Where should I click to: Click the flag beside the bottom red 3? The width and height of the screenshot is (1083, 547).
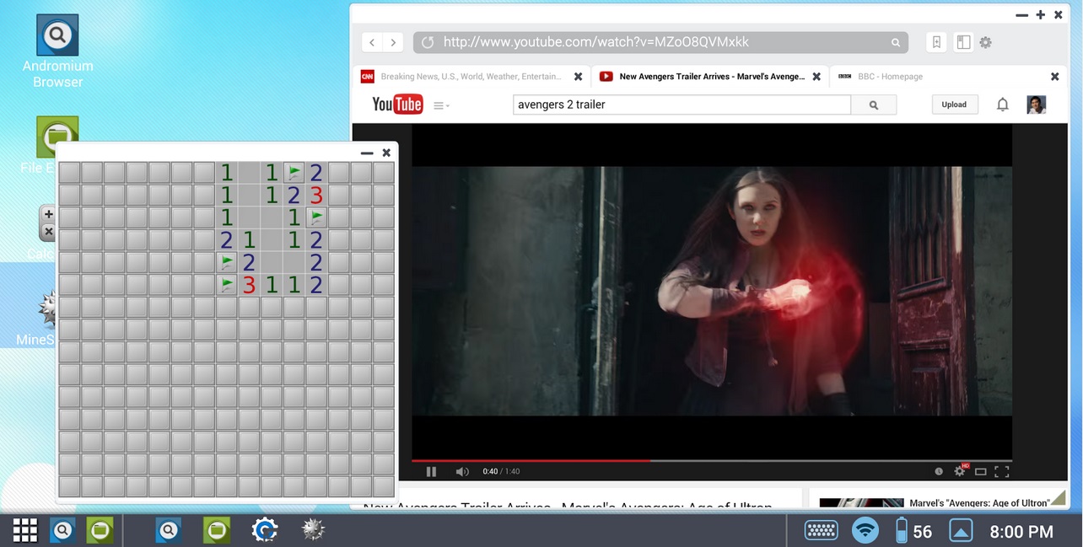[x=226, y=285]
